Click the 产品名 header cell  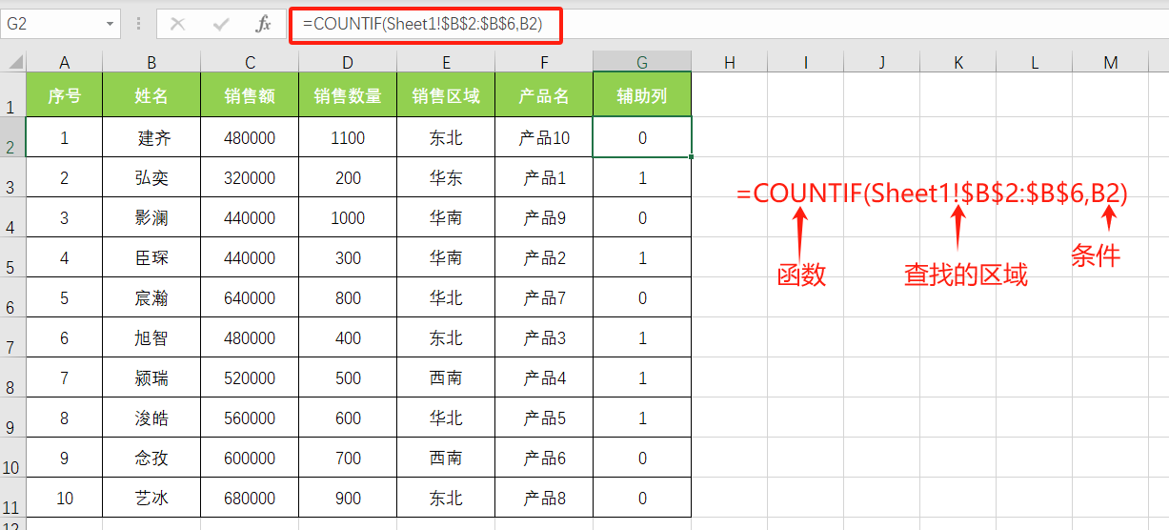pyautogui.click(x=544, y=95)
